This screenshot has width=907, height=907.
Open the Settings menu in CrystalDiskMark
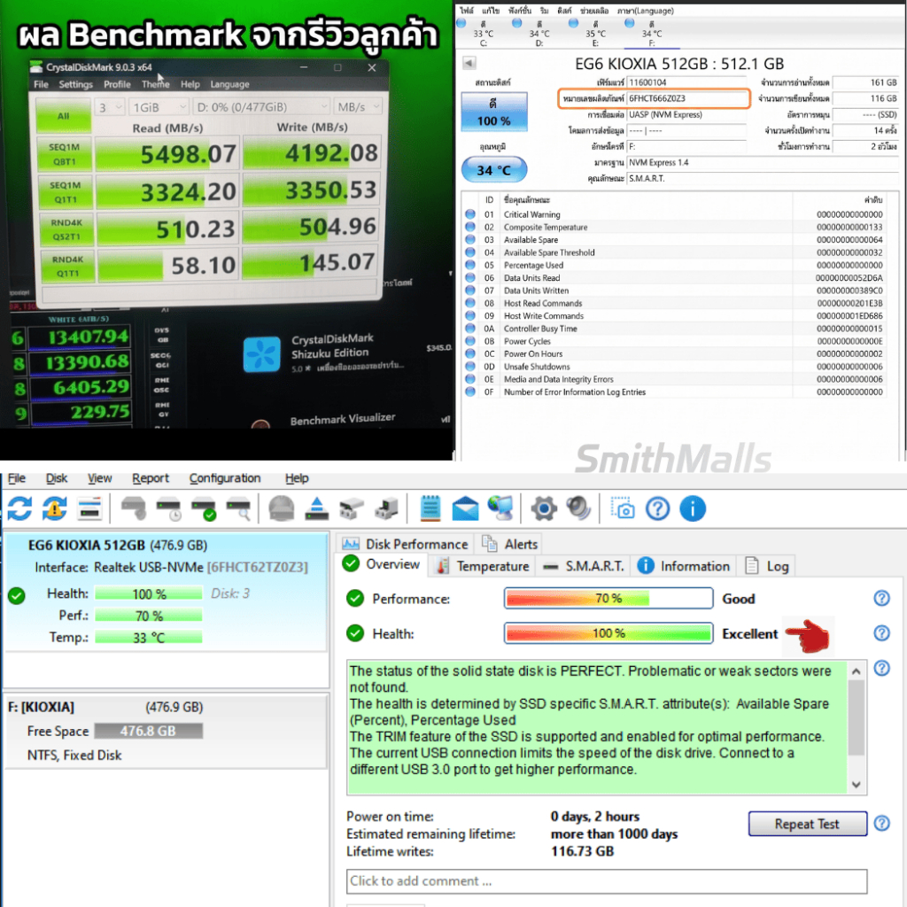point(76,84)
